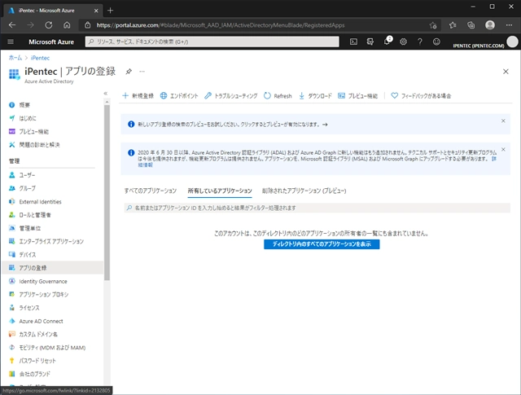Click ディレクトリ内のすべてのアプリケーションを表示 button
This screenshot has width=521, height=395.
pyautogui.click(x=322, y=244)
